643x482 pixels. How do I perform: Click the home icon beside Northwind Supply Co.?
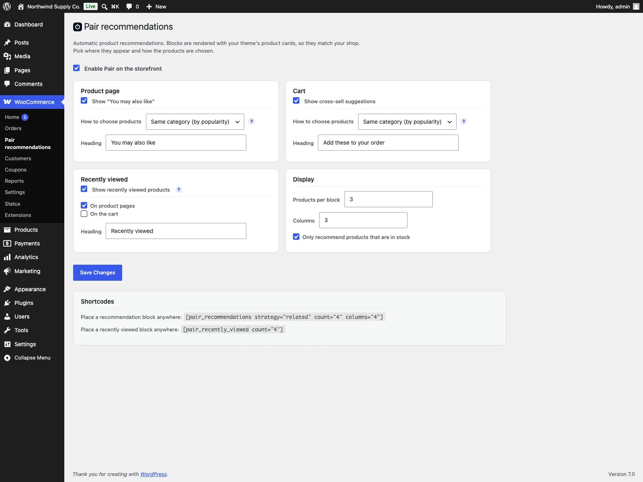pos(21,6)
